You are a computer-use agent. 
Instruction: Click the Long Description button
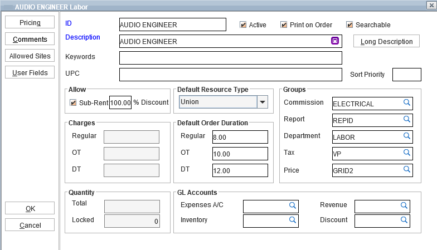click(386, 42)
